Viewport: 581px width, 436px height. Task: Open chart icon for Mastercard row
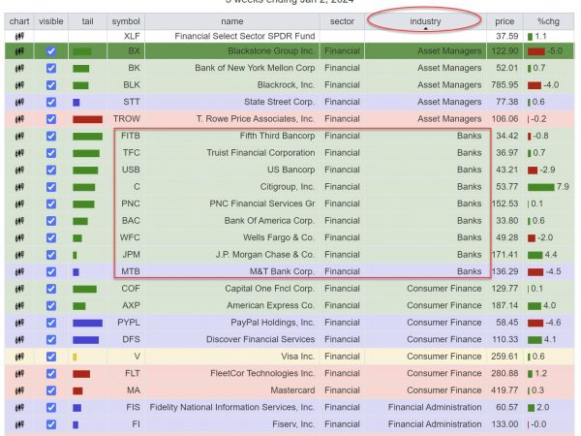(x=19, y=390)
